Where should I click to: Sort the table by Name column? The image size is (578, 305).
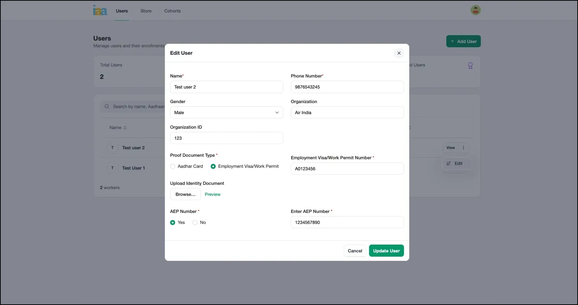[118, 128]
